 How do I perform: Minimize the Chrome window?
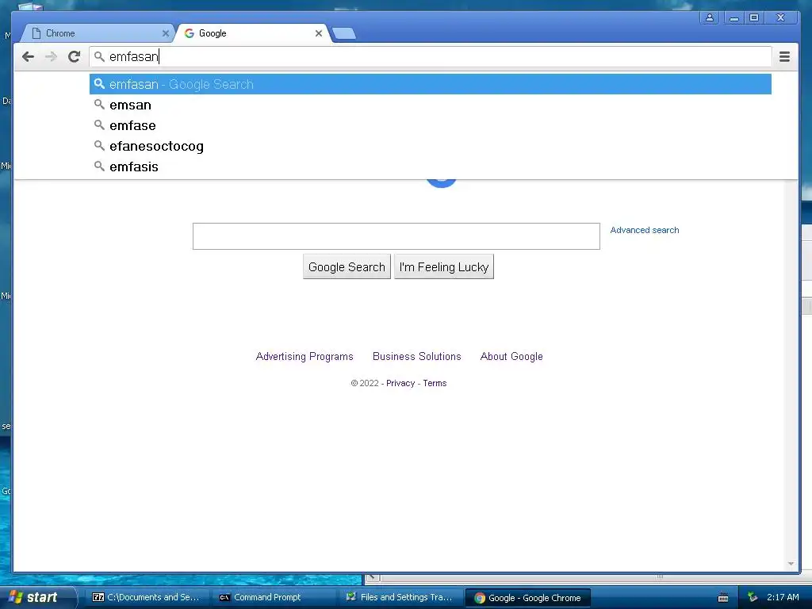(733, 17)
